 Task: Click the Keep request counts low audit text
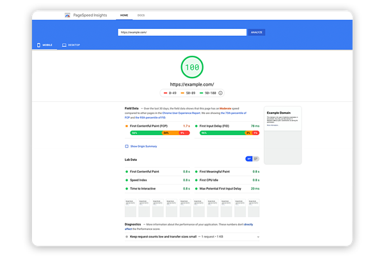coord(163,237)
